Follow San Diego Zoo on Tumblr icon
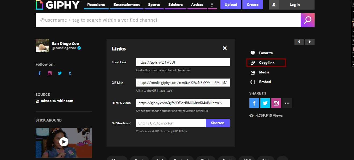The image size is (354, 160). (70, 73)
